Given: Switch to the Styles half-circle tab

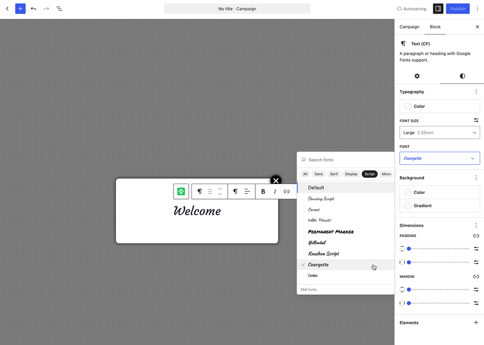Looking at the screenshot, I should [462, 76].
